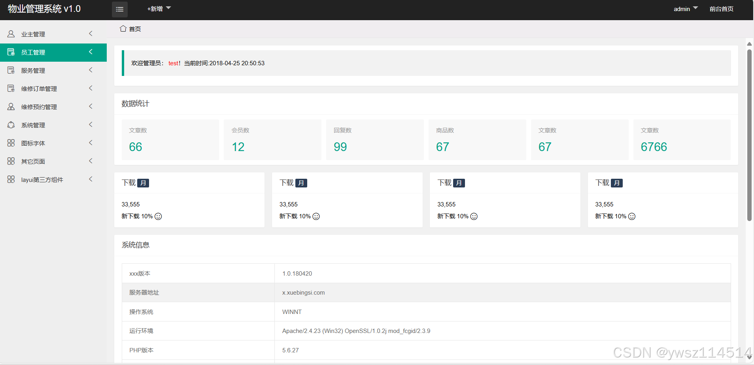Open the 商品数 67 statistic card
The height and width of the screenshot is (365, 754).
pos(477,140)
